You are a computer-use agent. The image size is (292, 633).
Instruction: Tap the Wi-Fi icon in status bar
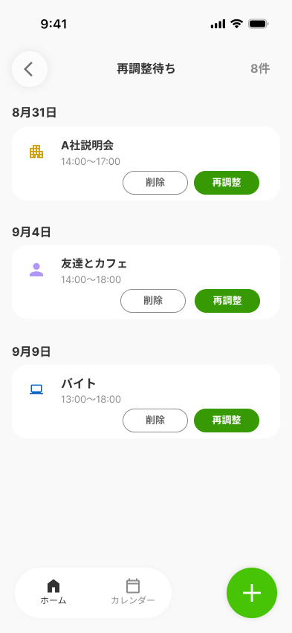pyautogui.click(x=236, y=25)
